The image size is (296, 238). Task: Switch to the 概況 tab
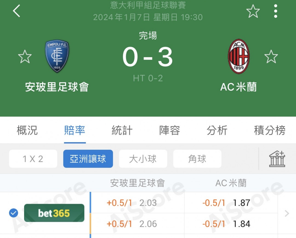27,130
